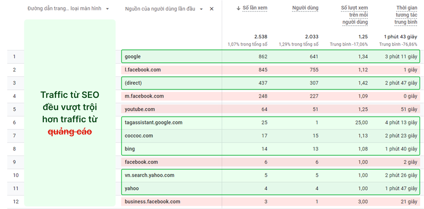Select the vn.search.yahoo.com row
The image size is (424, 209).
(149, 175)
